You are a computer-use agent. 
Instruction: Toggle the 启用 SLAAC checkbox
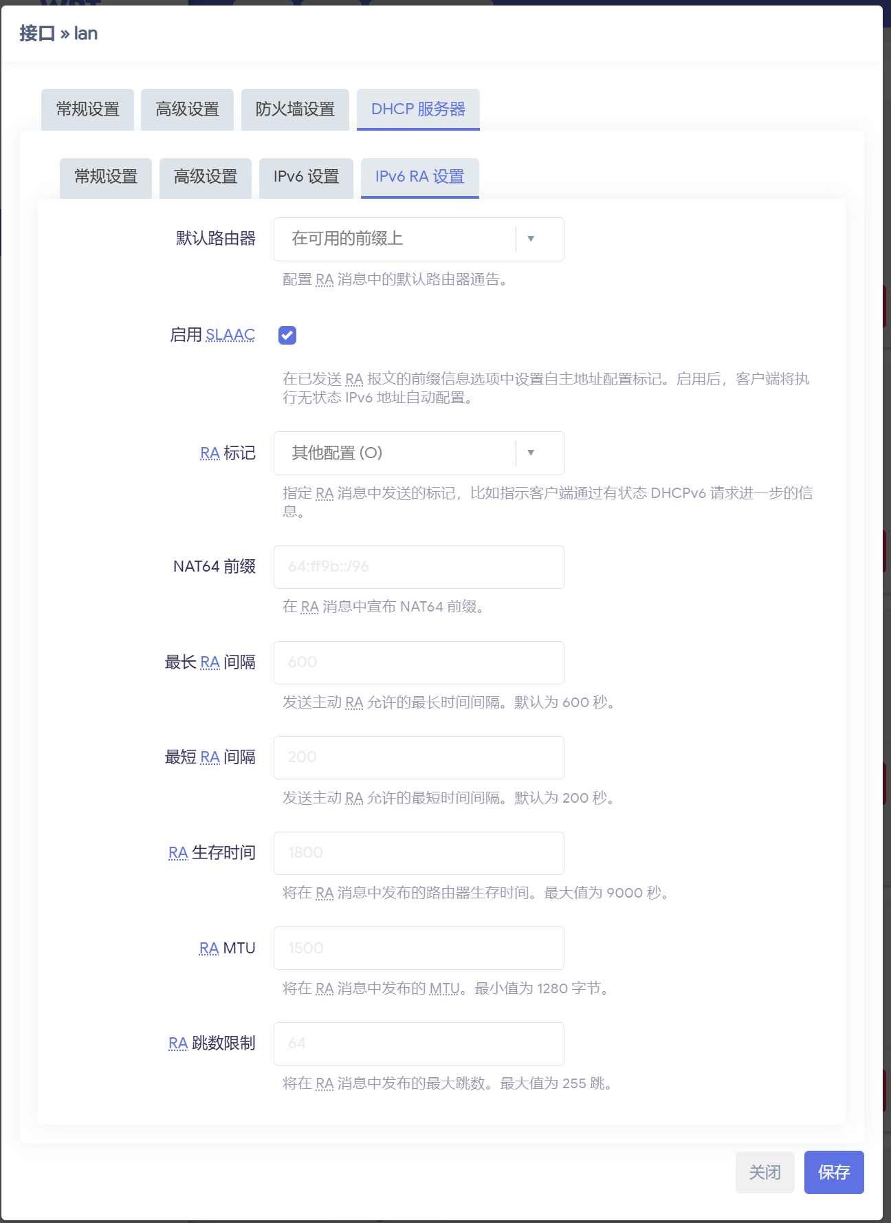(287, 335)
